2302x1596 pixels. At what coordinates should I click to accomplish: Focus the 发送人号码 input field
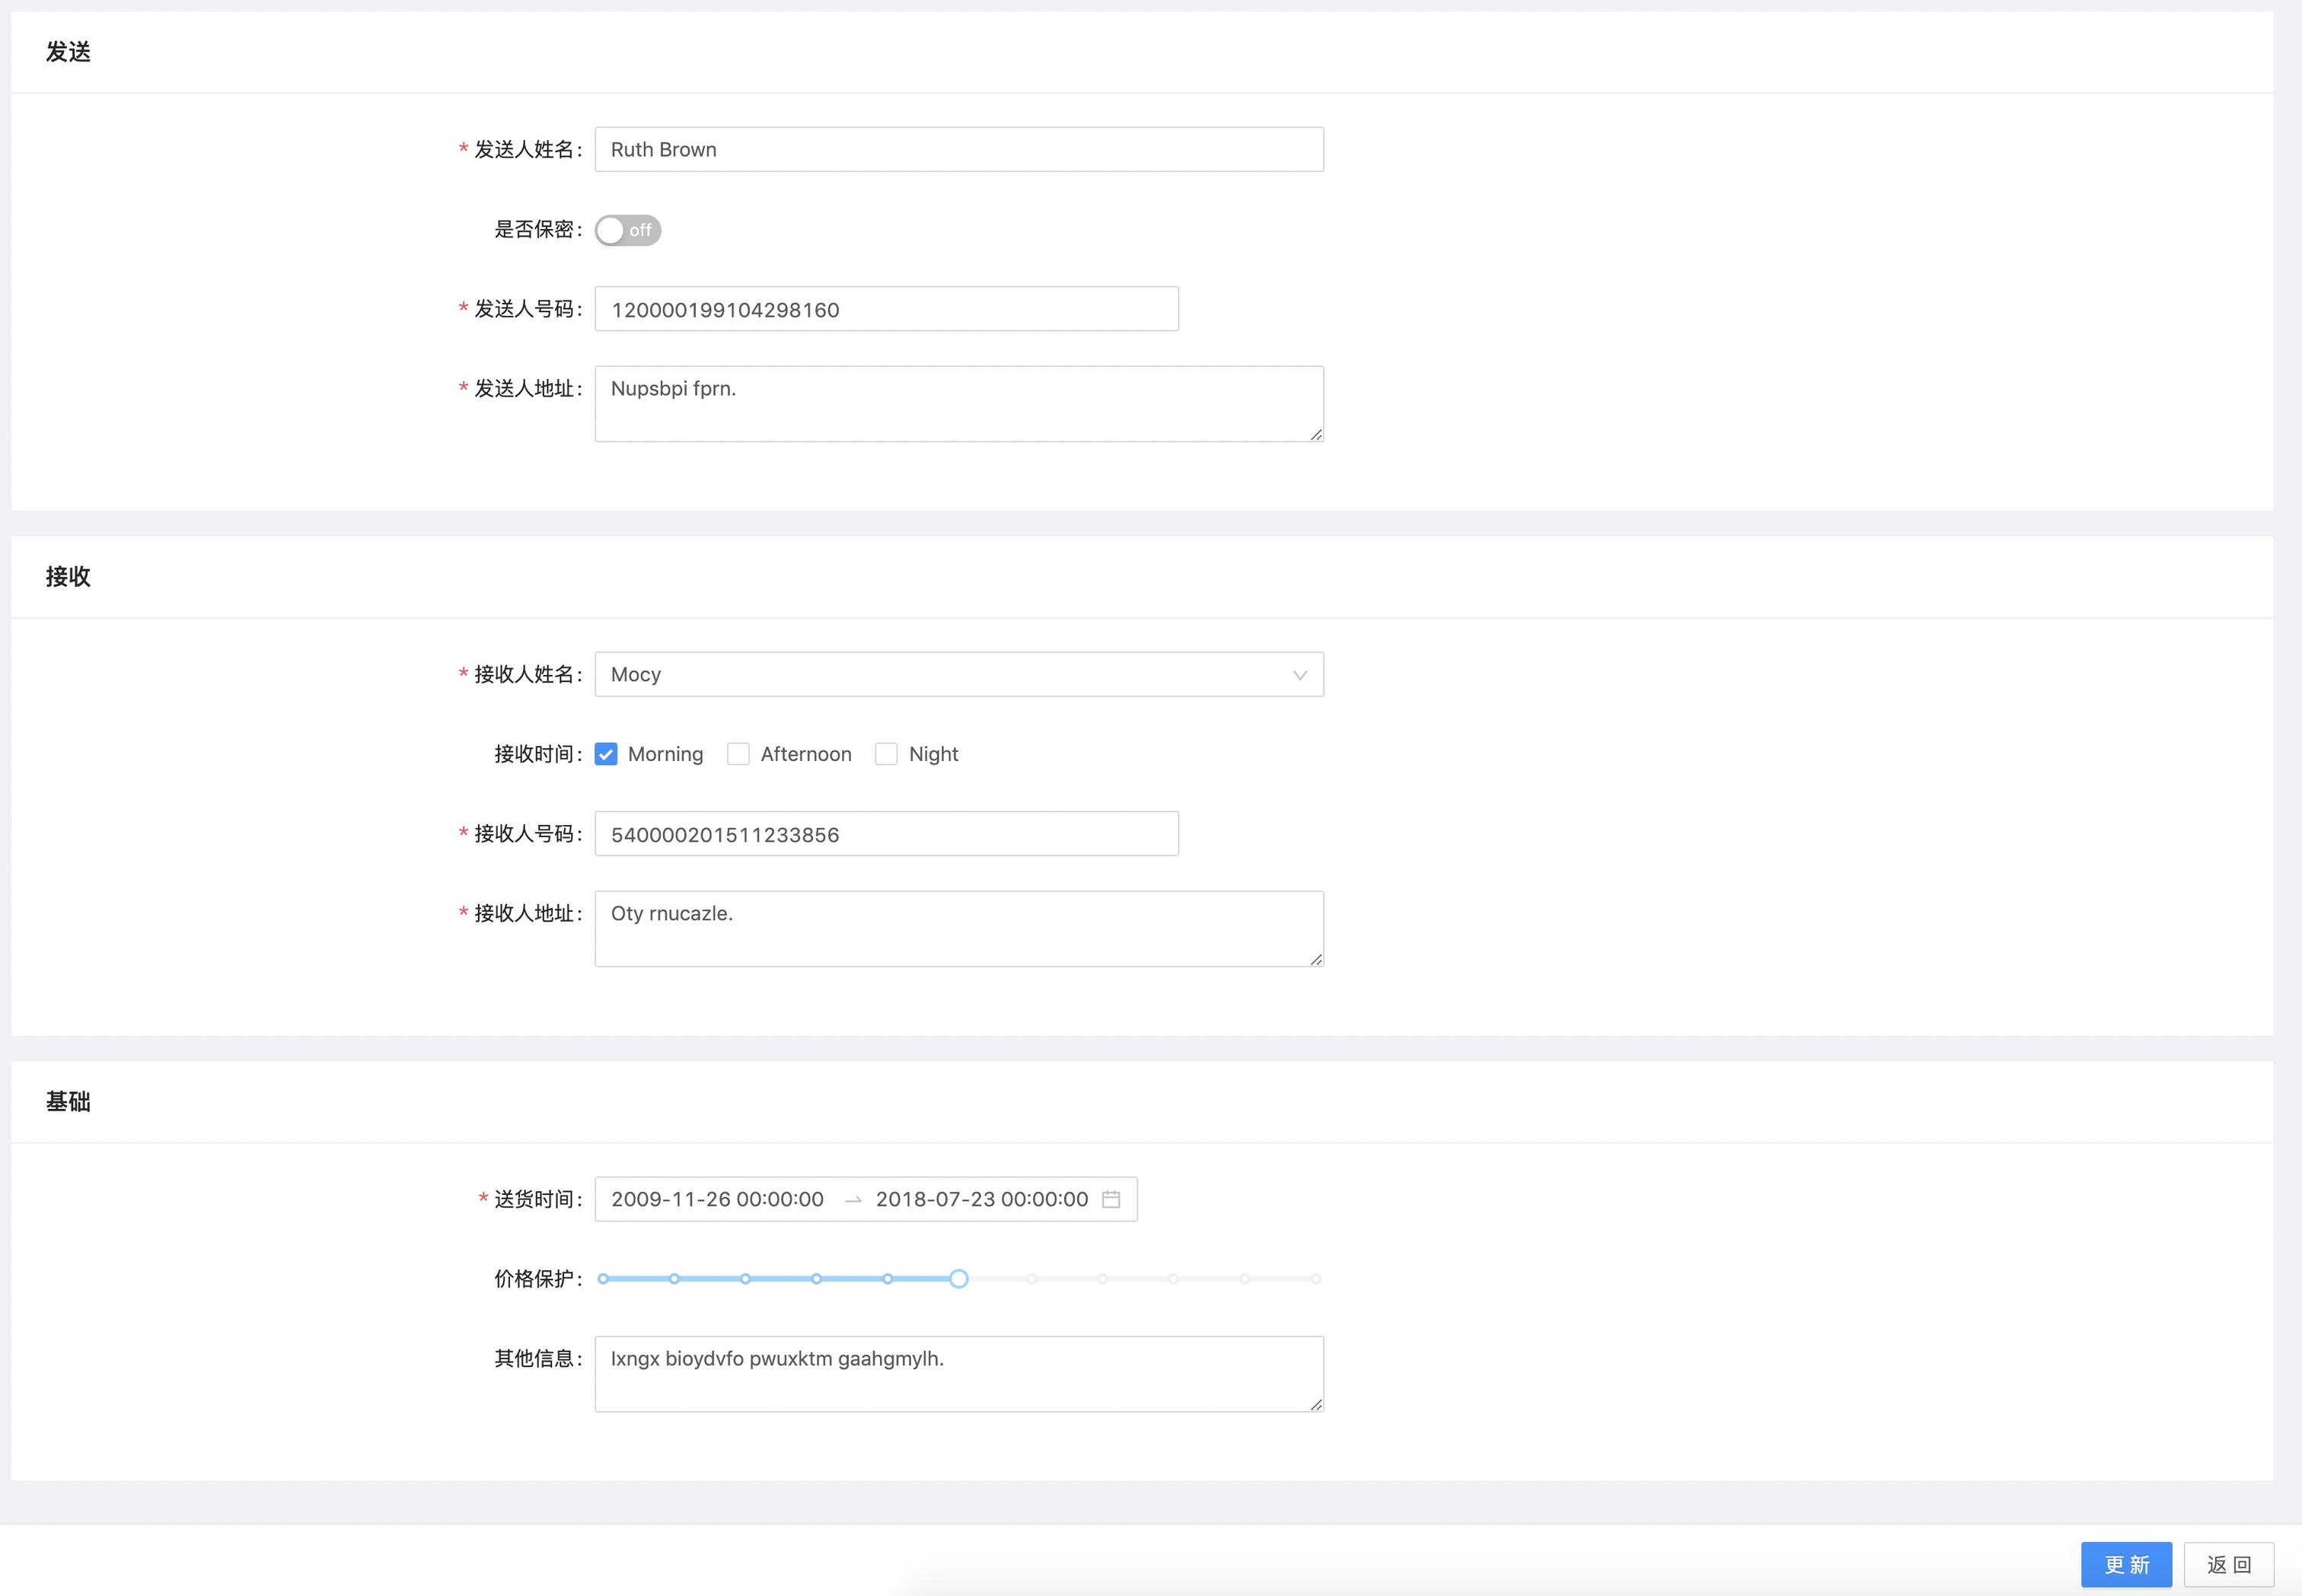point(886,309)
